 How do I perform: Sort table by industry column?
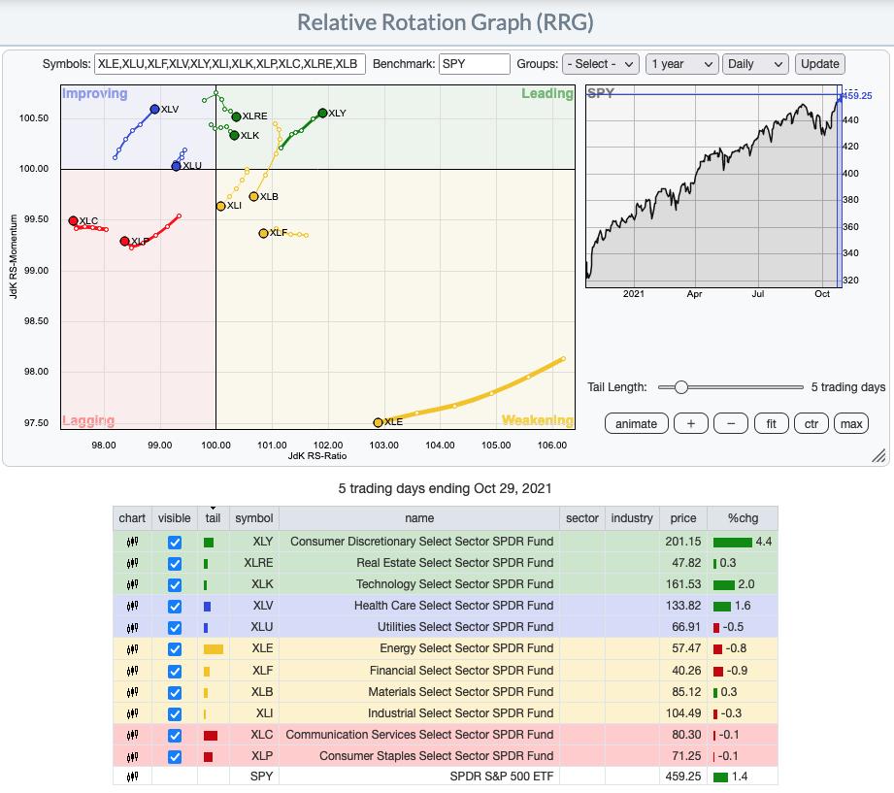tap(632, 518)
